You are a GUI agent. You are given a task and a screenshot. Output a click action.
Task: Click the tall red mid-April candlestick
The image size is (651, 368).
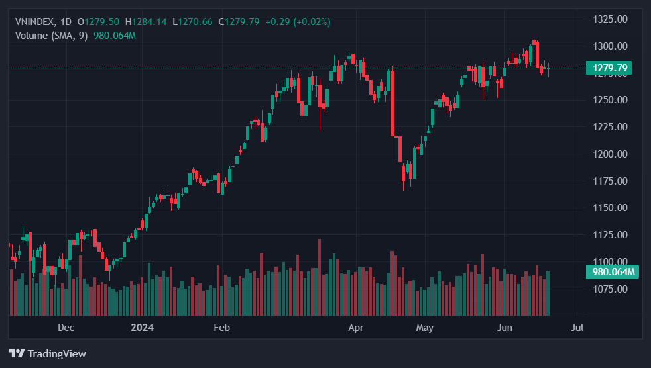point(392,103)
